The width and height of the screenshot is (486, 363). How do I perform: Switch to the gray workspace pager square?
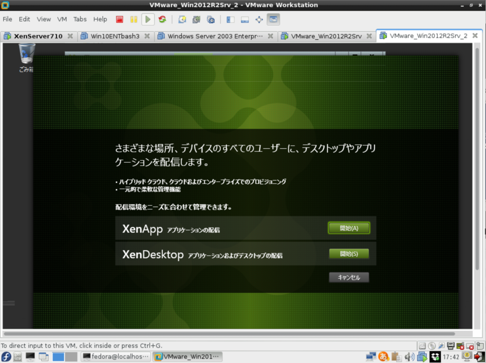71,357
